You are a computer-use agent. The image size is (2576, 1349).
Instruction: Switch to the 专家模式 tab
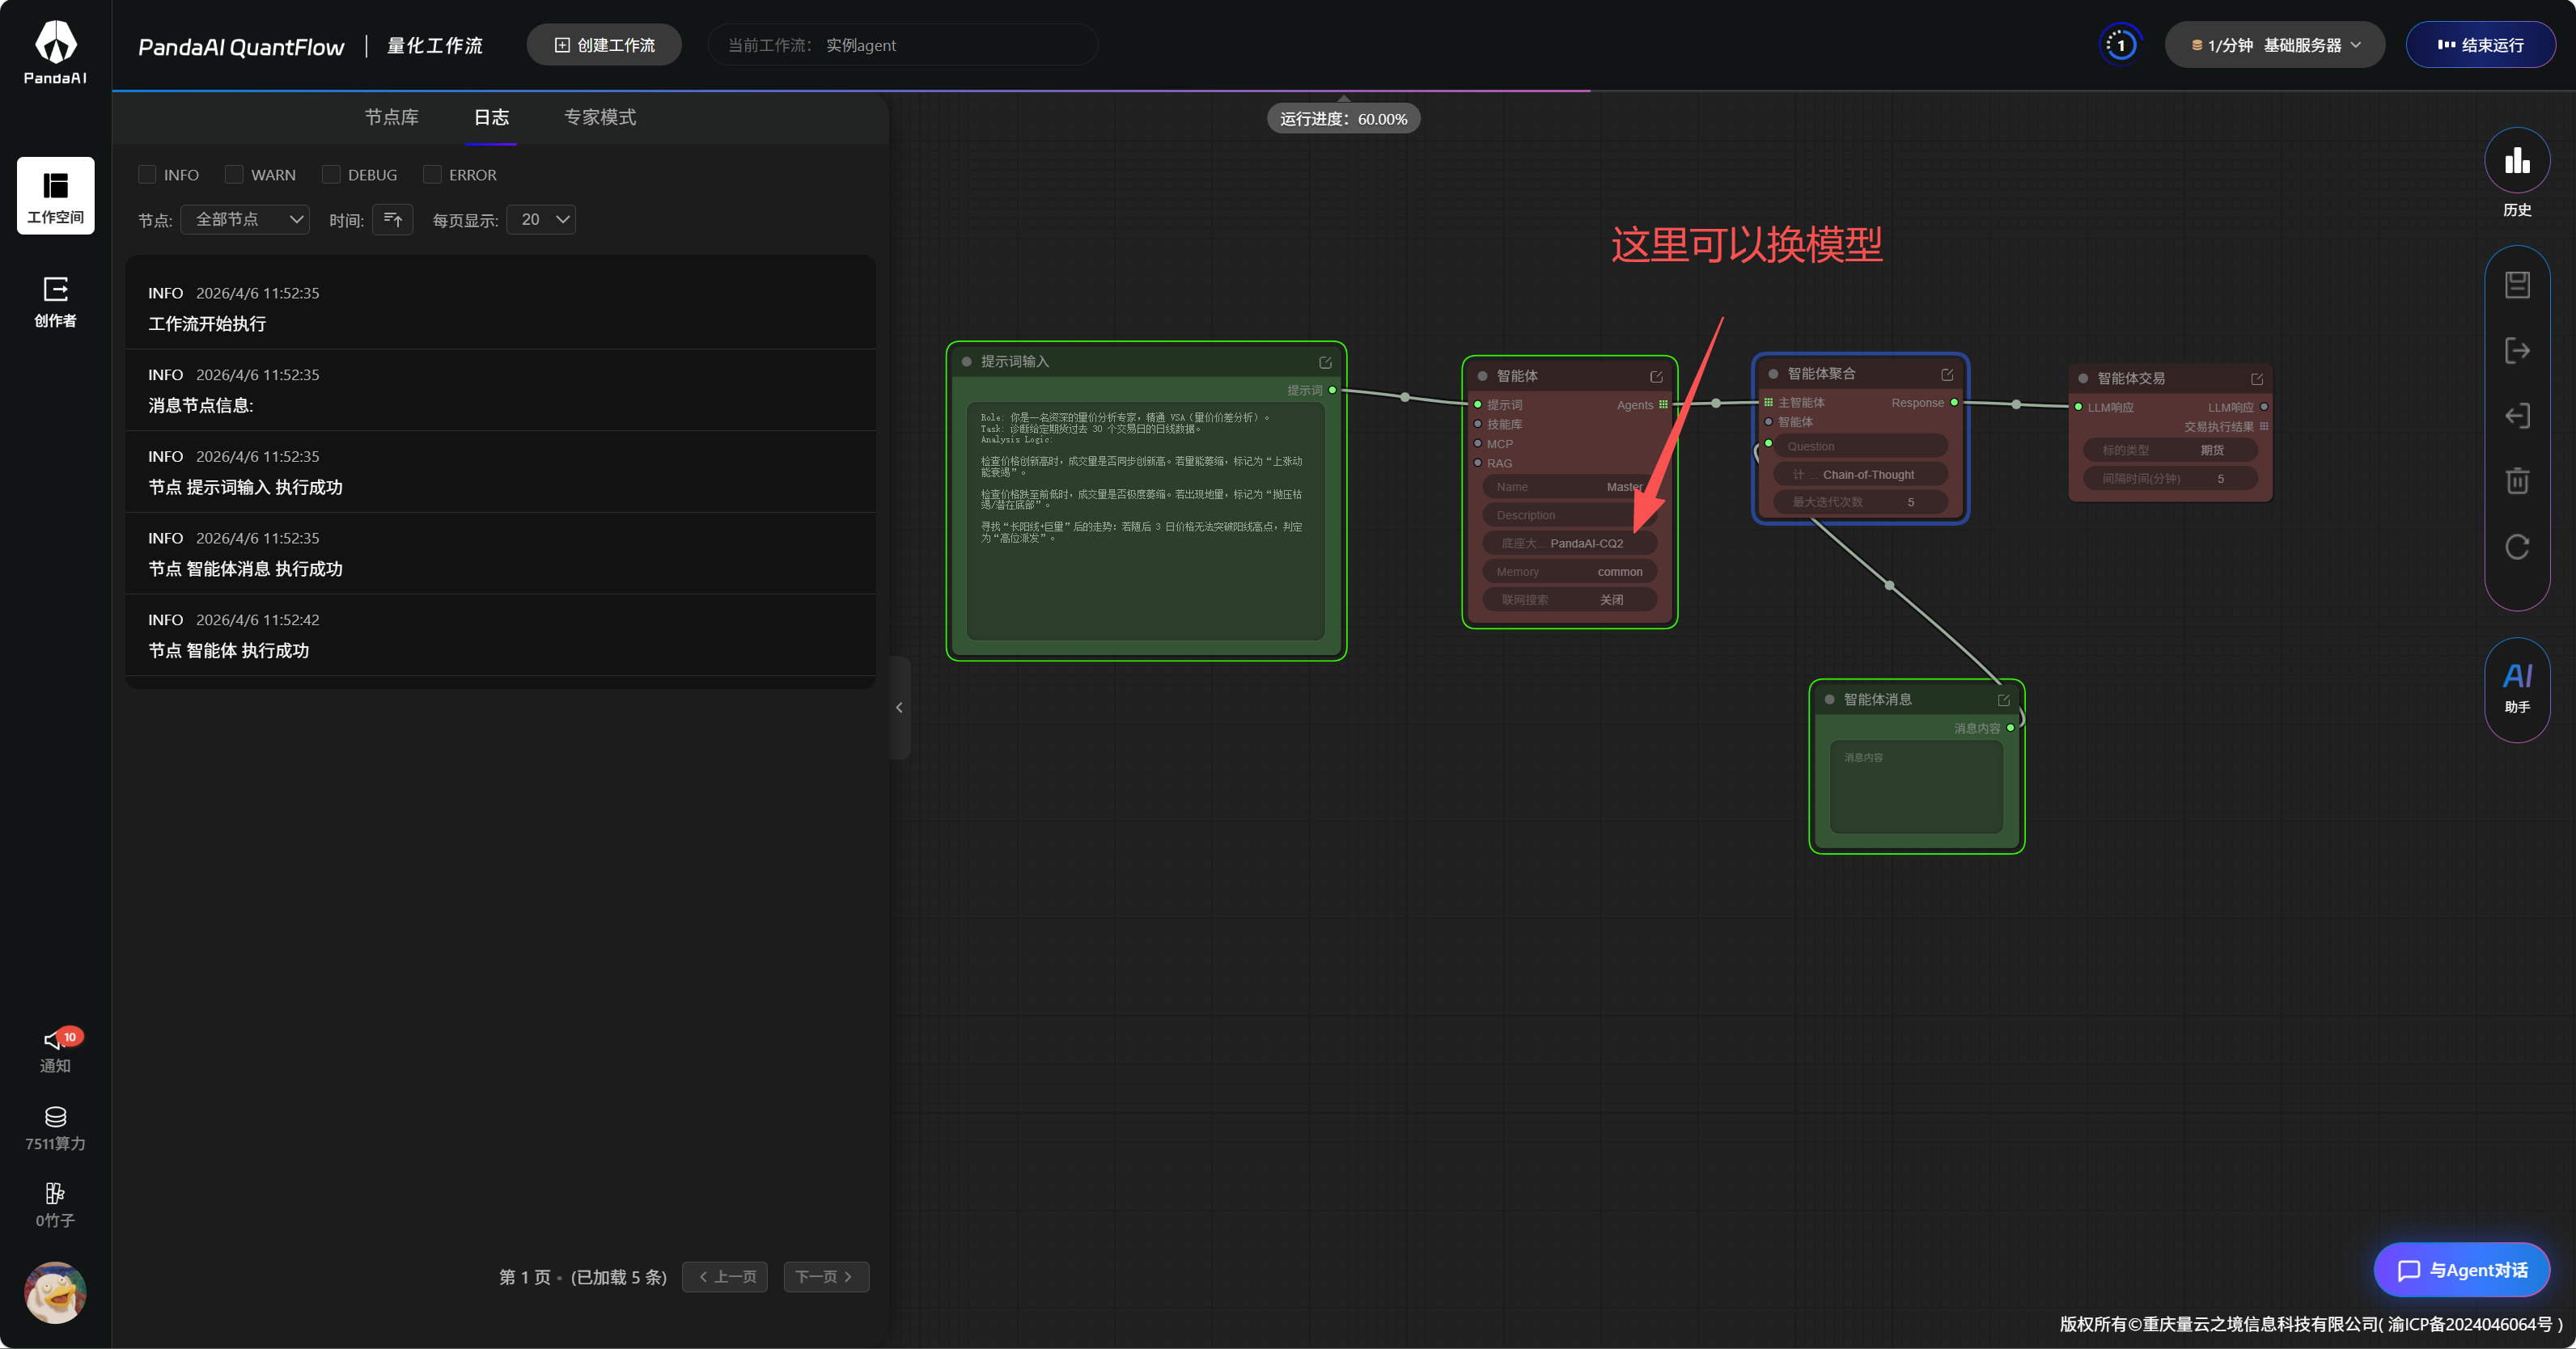[599, 117]
